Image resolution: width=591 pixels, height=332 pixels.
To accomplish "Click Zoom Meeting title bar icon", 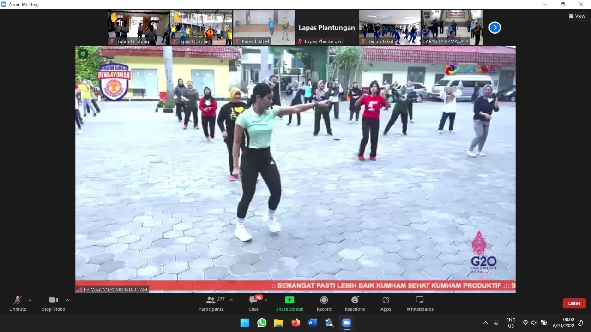I will (4, 4).
